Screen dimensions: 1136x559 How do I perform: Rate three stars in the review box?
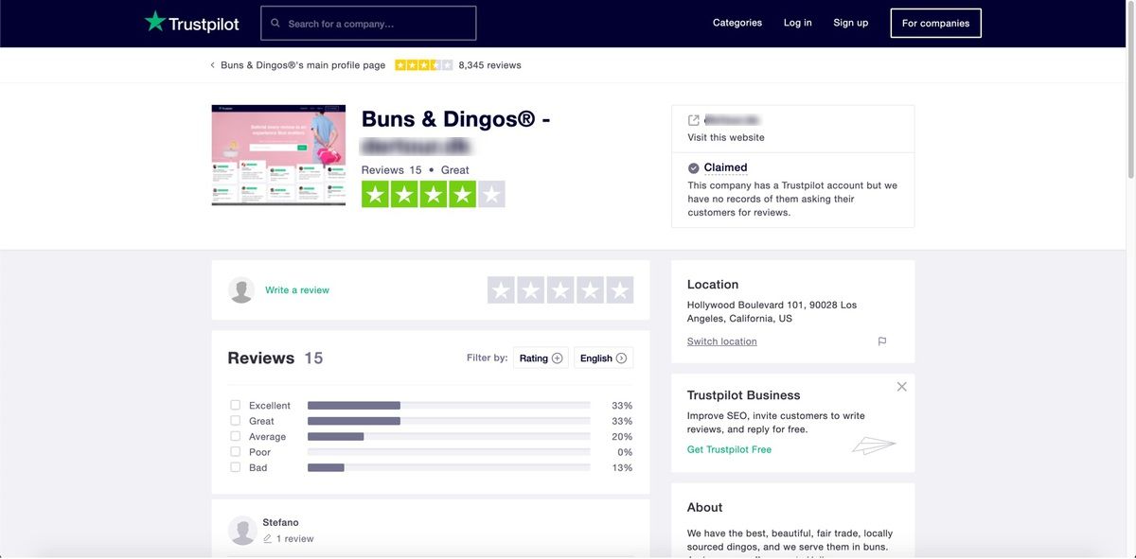click(x=560, y=290)
